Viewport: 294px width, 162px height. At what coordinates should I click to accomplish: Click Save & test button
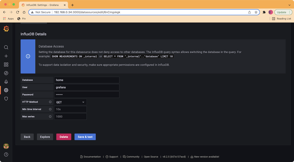click(85, 137)
